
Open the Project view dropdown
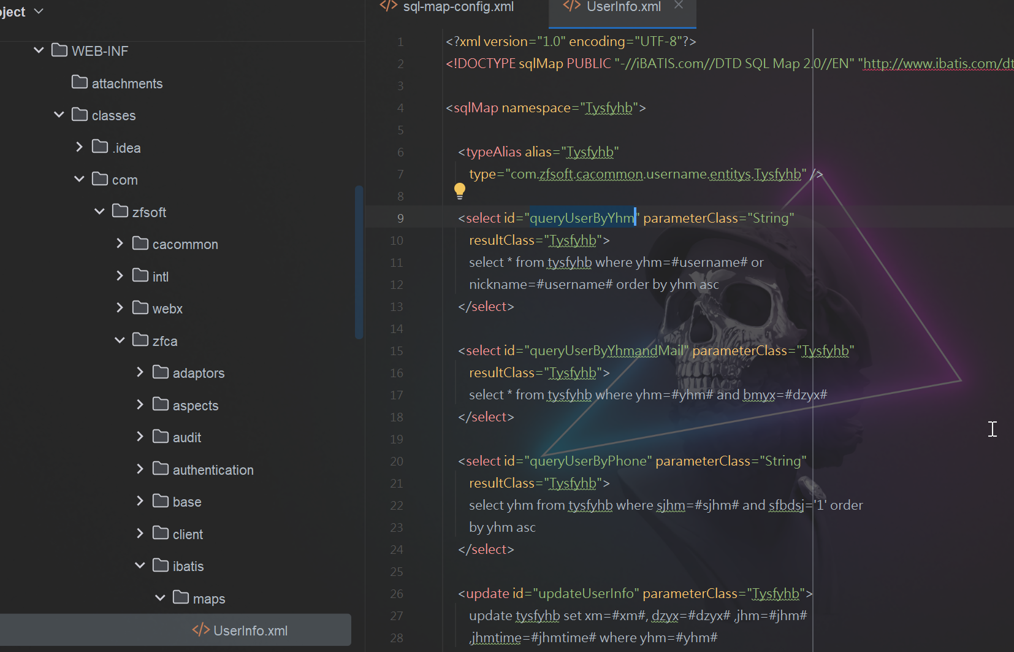(39, 11)
